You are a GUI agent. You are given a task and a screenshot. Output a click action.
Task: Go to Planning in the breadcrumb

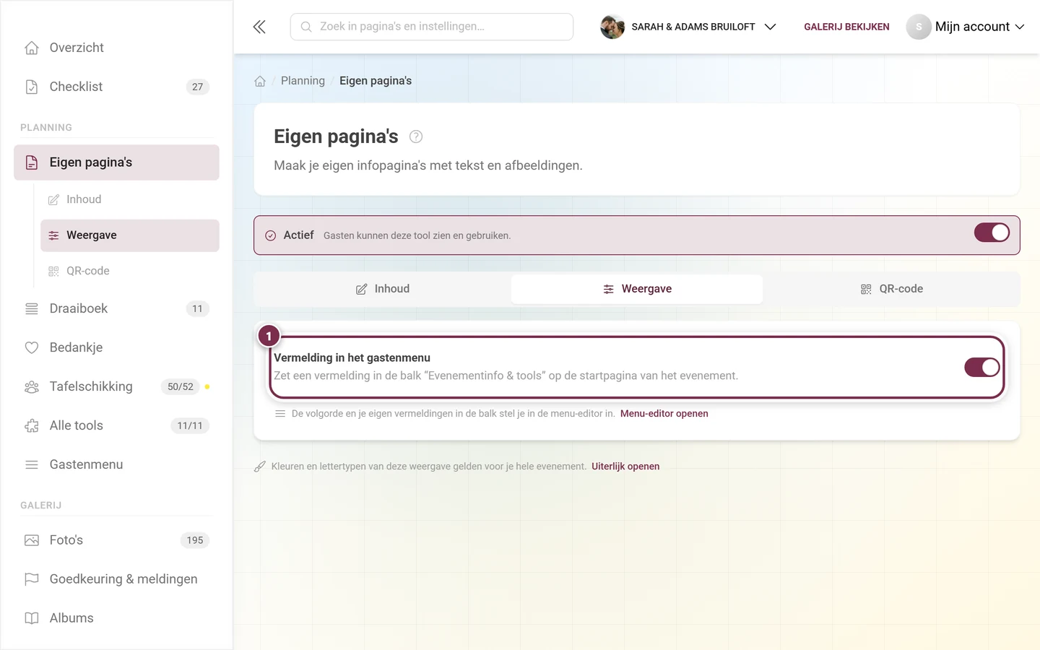[x=303, y=81]
